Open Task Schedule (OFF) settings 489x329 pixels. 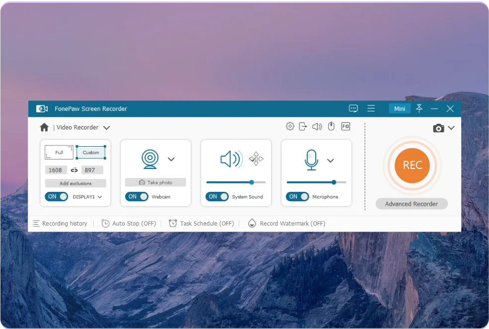click(x=207, y=224)
